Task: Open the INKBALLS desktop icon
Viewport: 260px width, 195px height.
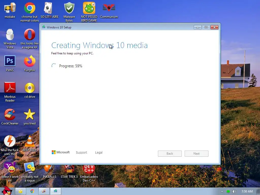Action: point(48,169)
